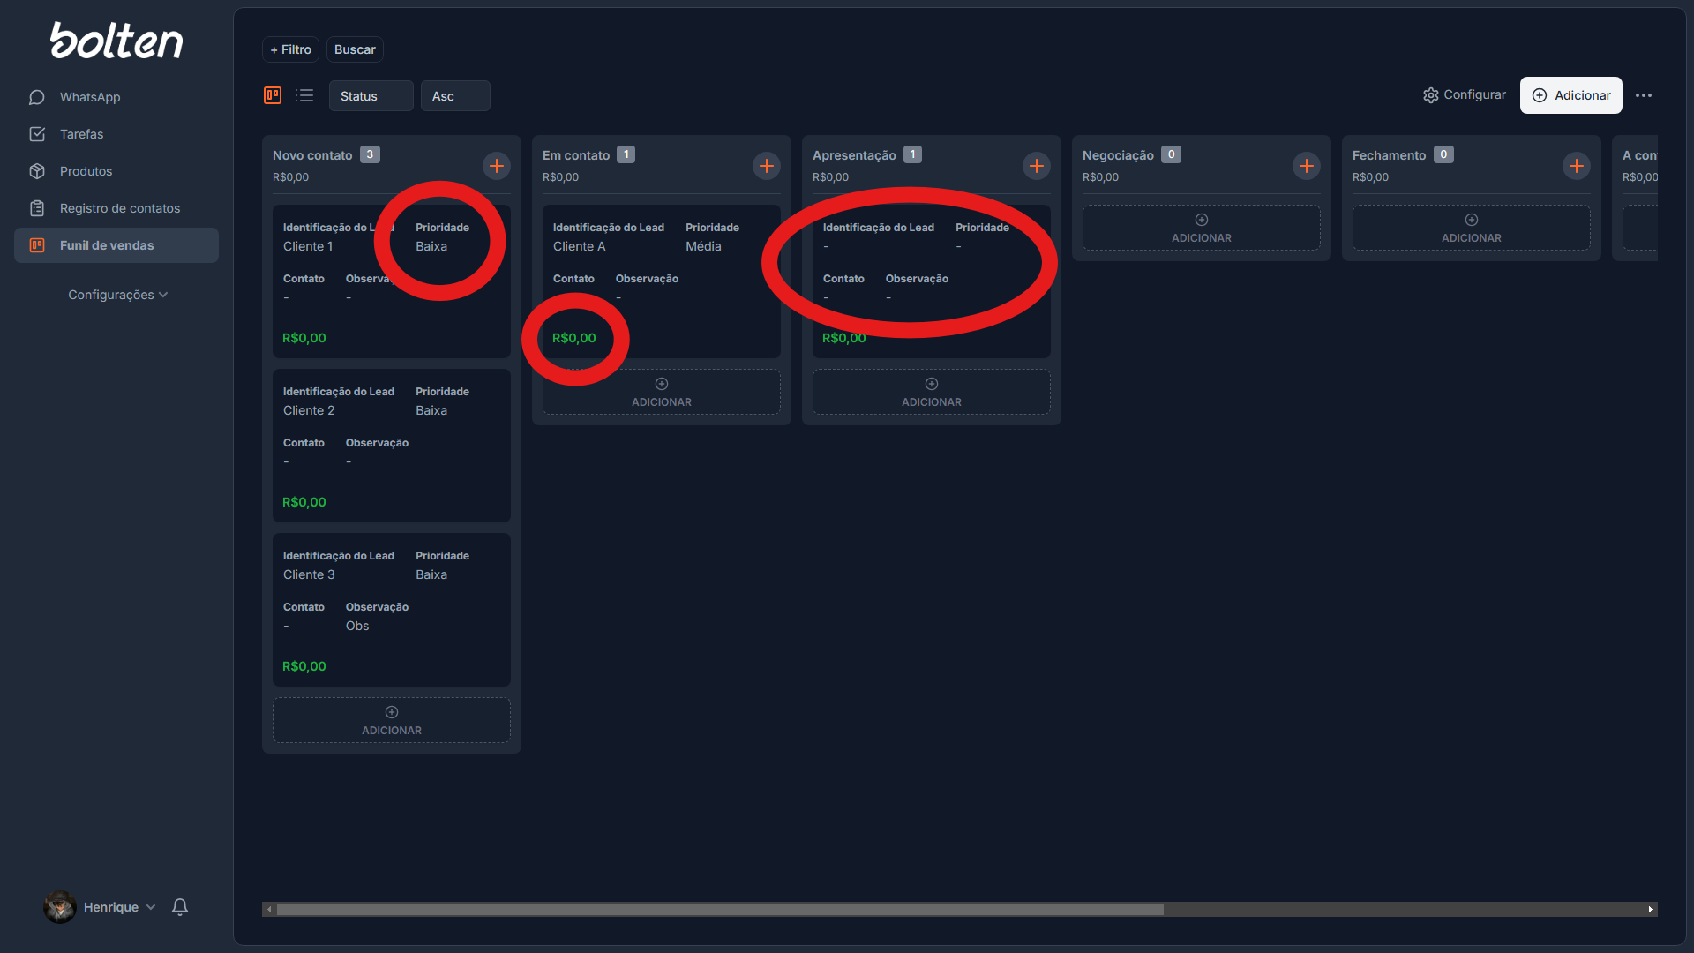Click the Funil de vendas menu item
This screenshot has height=953, width=1694.
click(107, 244)
